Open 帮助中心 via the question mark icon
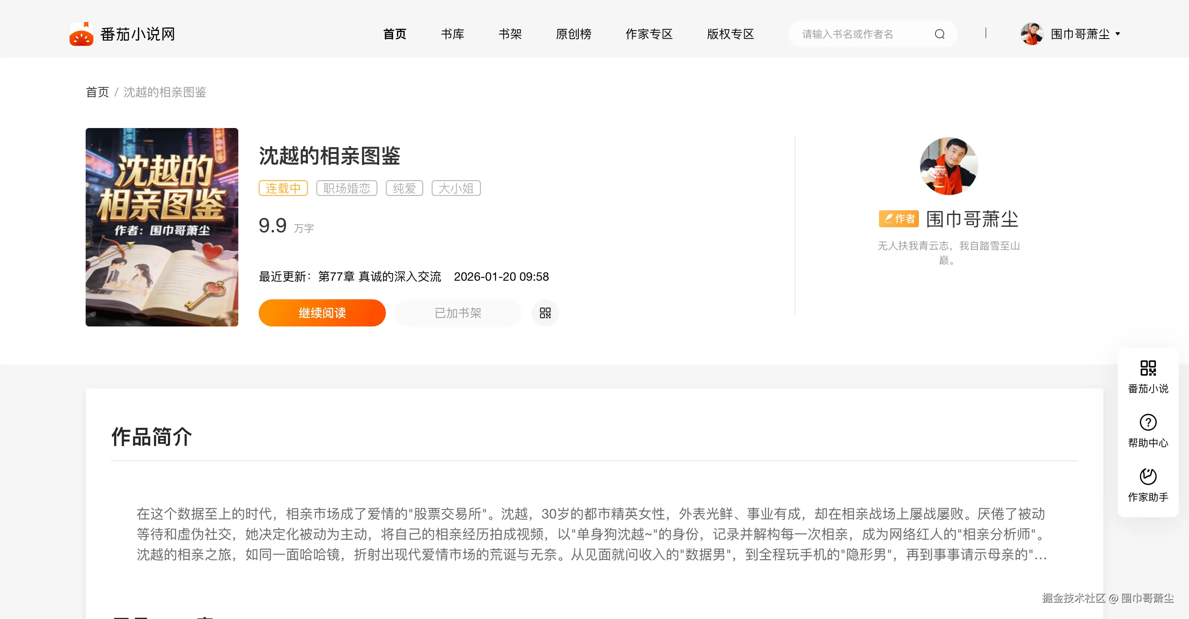This screenshot has height=619, width=1189. [1148, 423]
